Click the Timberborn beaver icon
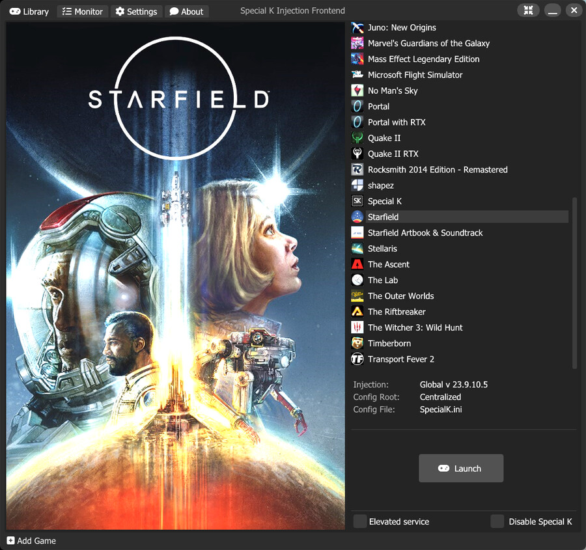Viewport: 586px width, 550px height. pyautogui.click(x=357, y=344)
